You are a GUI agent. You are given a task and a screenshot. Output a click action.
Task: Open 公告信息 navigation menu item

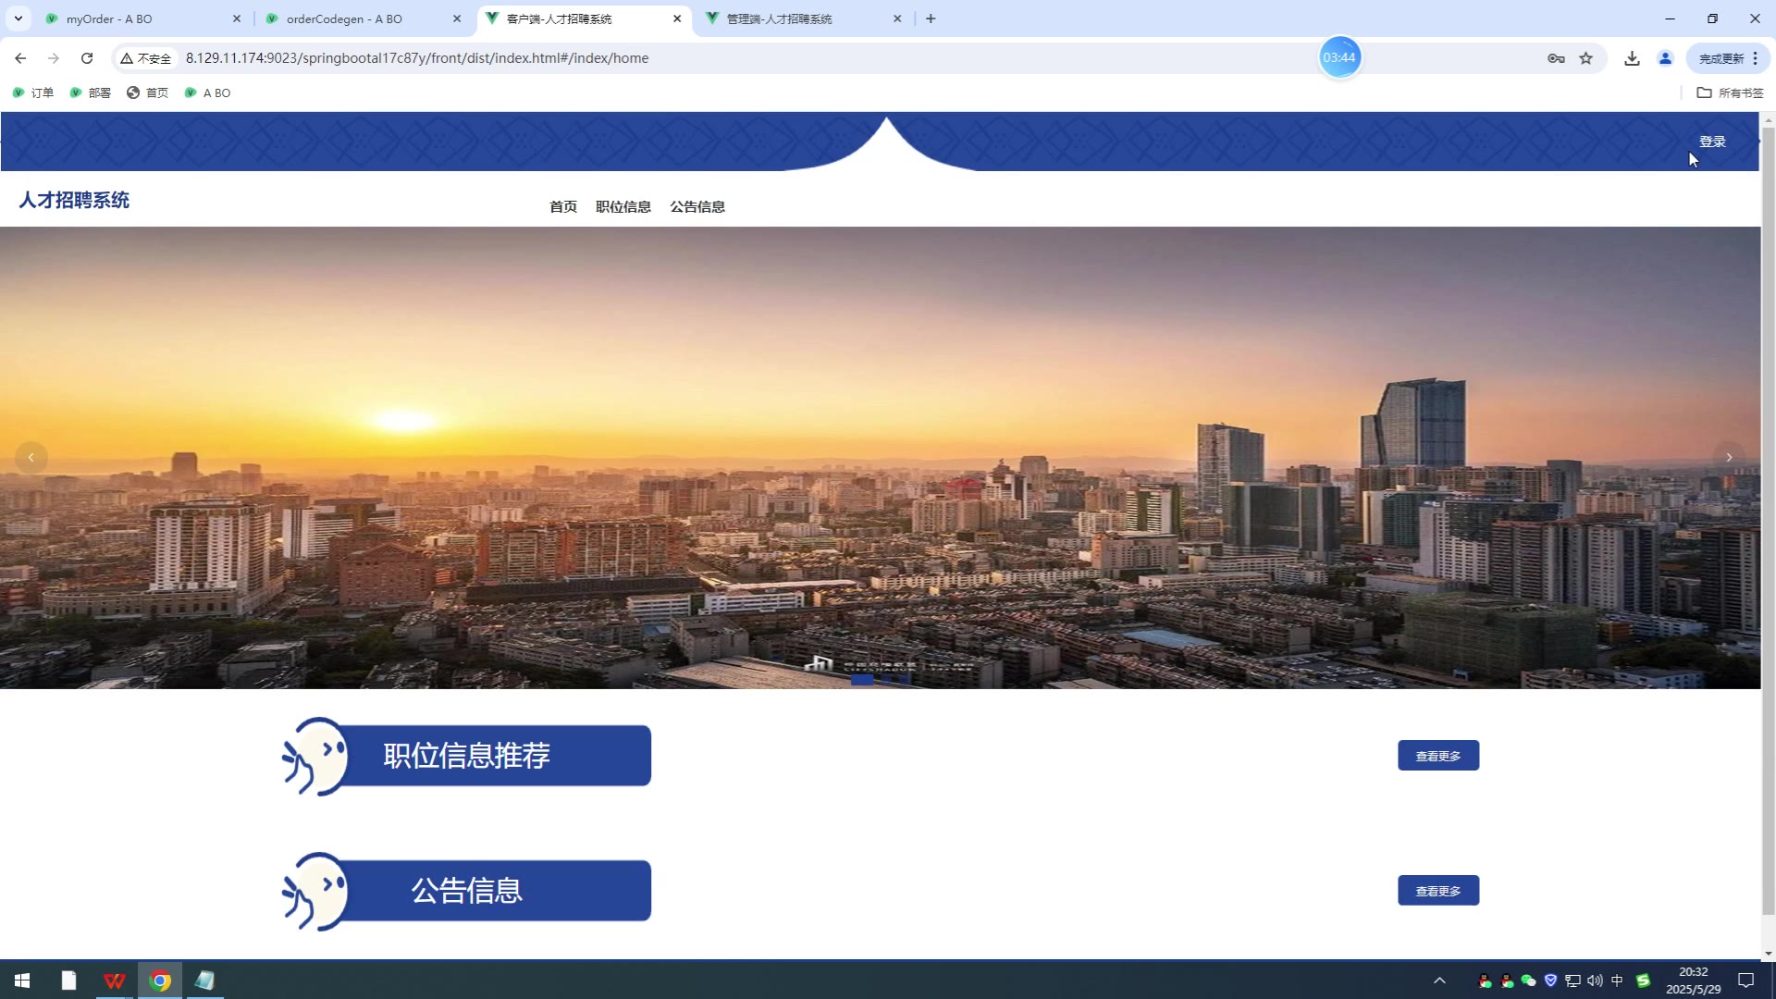697,206
